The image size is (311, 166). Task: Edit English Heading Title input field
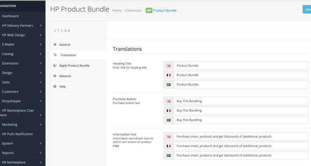[x=241, y=66]
